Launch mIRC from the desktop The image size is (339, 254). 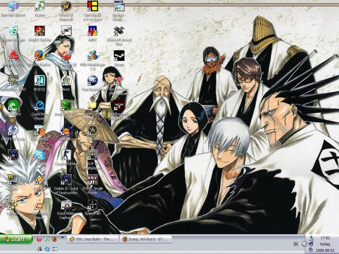(93, 34)
